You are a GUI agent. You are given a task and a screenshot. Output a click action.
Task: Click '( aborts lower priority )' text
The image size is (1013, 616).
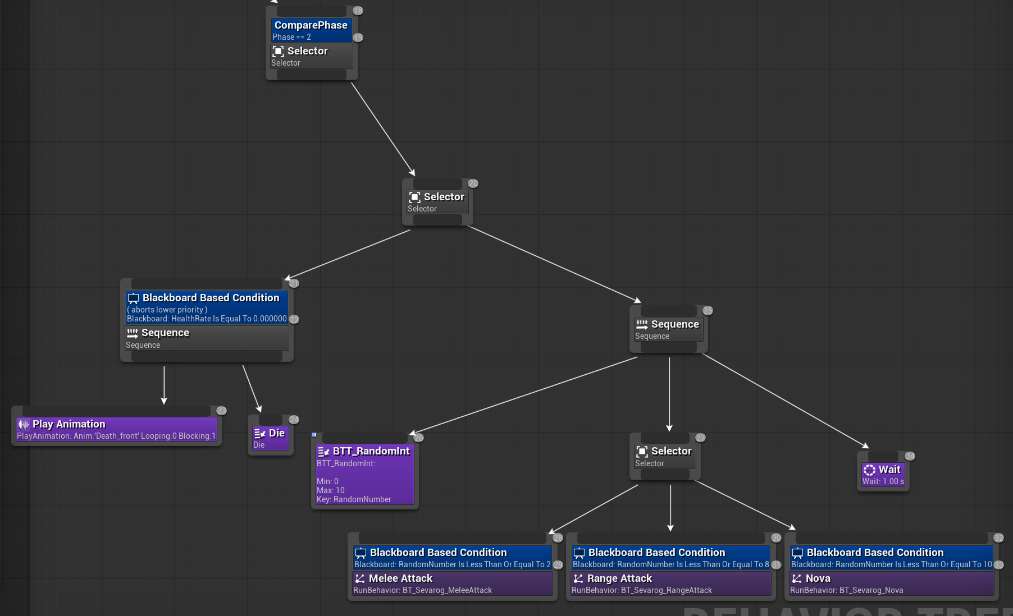(167, 310)
